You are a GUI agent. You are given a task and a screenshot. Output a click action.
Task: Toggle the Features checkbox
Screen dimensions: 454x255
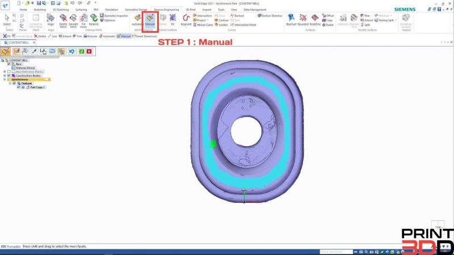(14, 83)
